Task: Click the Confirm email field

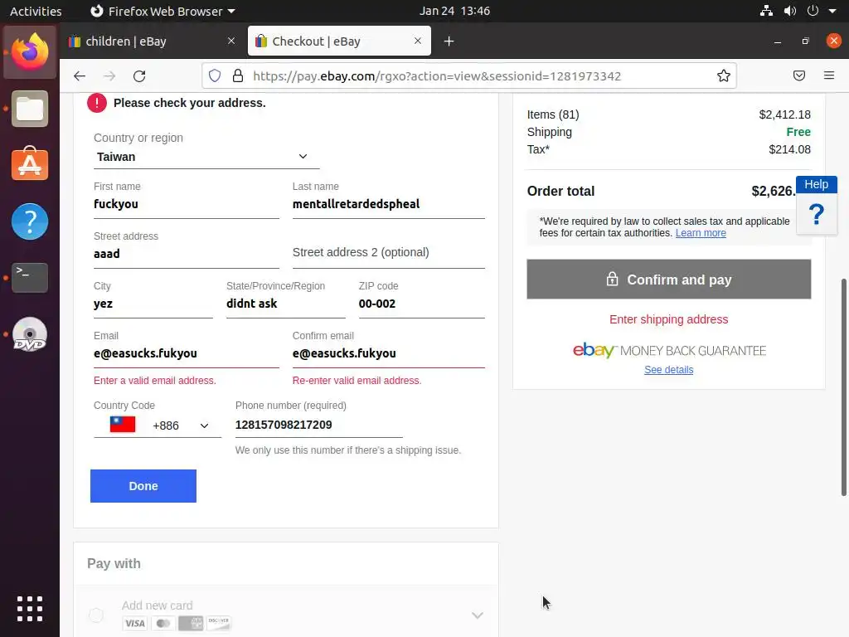Action: pyautogui.click(x=389, y=353)
